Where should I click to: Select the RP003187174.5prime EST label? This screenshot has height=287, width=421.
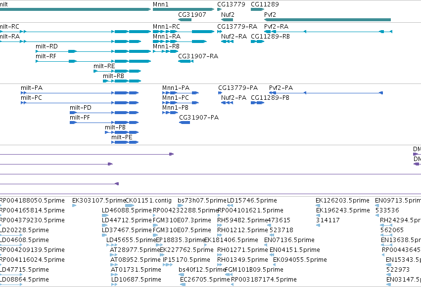(x=264, y=280)
